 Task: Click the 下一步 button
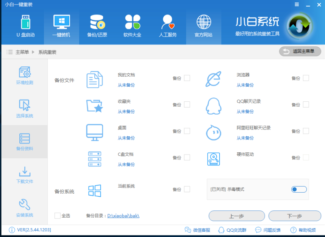[295, 215]
